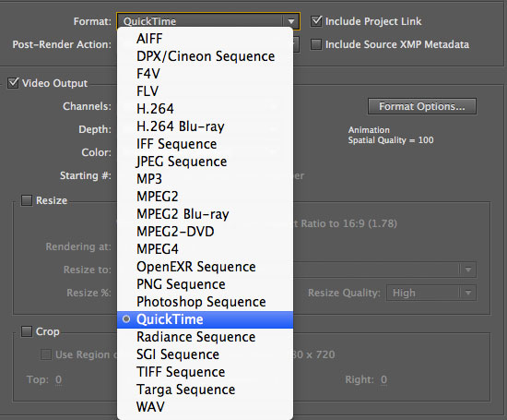Enable the Resize checkbox
This screenshot has height=420, width=507.
[27, 200]
